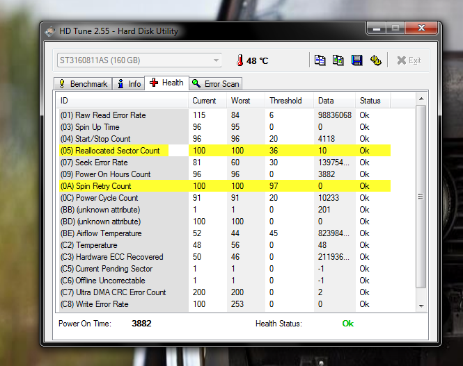This screenshot has height=366, width=463.
Task: Click the list scroll up arrow
Action: pyautogui.click(x=421, y=99)
